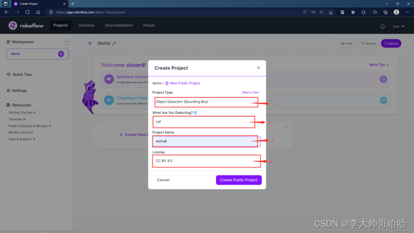Viewport: 414px width, 233px height.
Task: Close the Create Project browser tab
Action: coord(64,4)
